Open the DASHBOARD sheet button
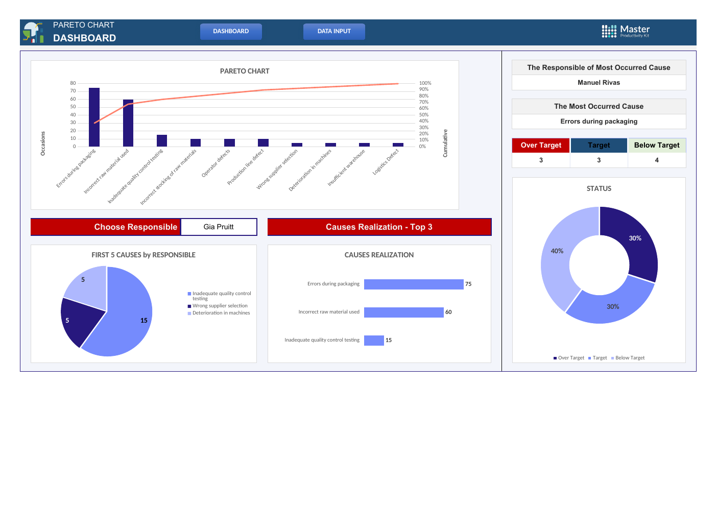717x507 pixels. click(x=231, y=31)
